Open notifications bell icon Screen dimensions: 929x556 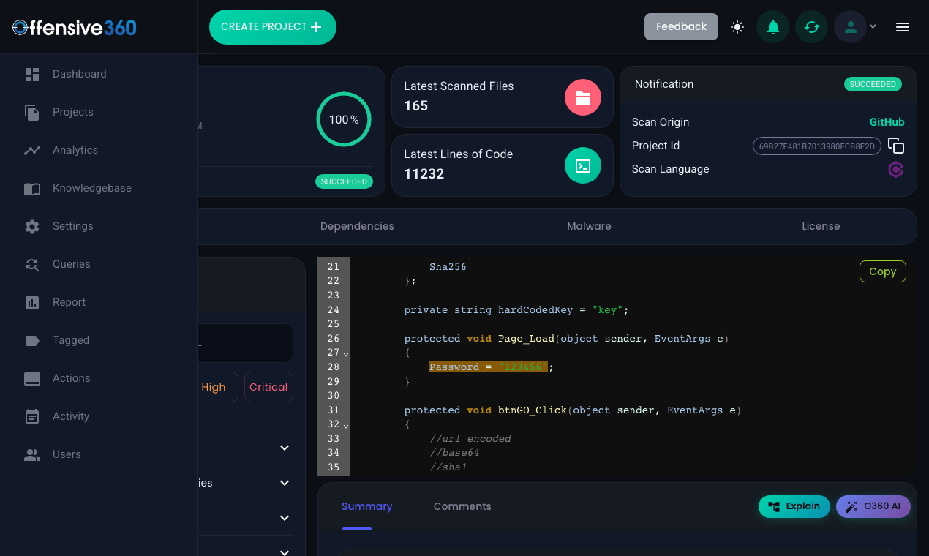[x=772, y=27]
